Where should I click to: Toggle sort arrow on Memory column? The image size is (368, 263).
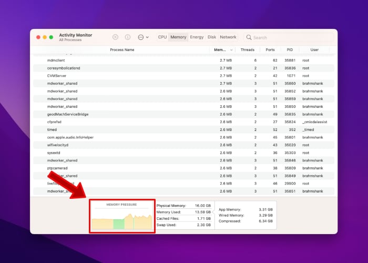(x=231, y=50)
